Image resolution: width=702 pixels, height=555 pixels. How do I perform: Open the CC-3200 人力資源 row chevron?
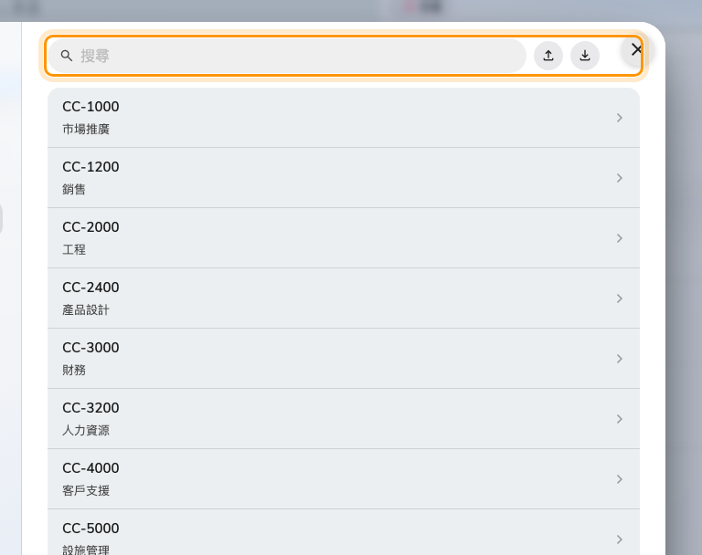(620, 419)
